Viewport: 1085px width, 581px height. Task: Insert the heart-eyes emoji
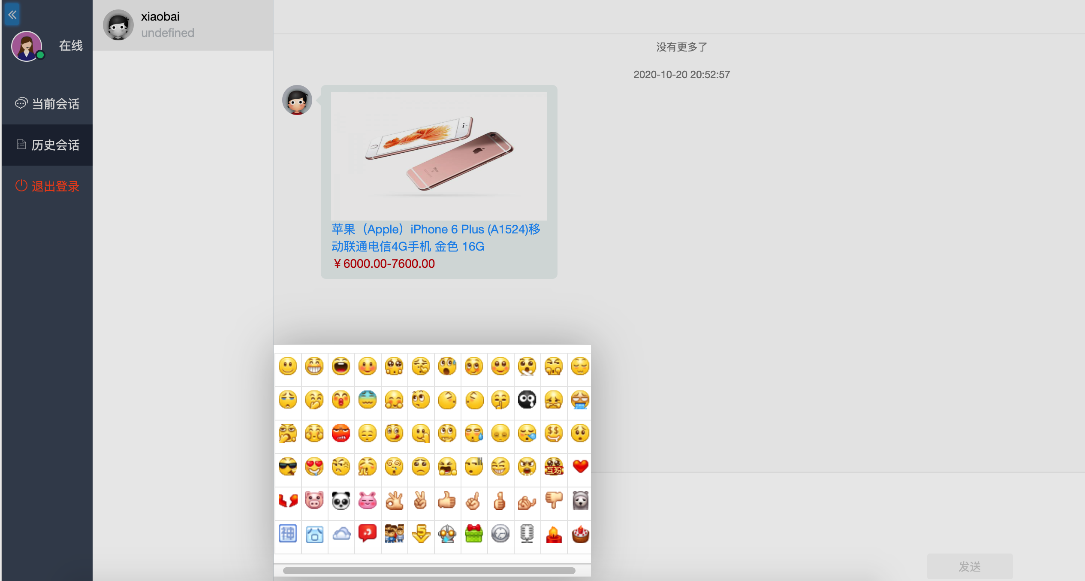click(x=314, y=466)
